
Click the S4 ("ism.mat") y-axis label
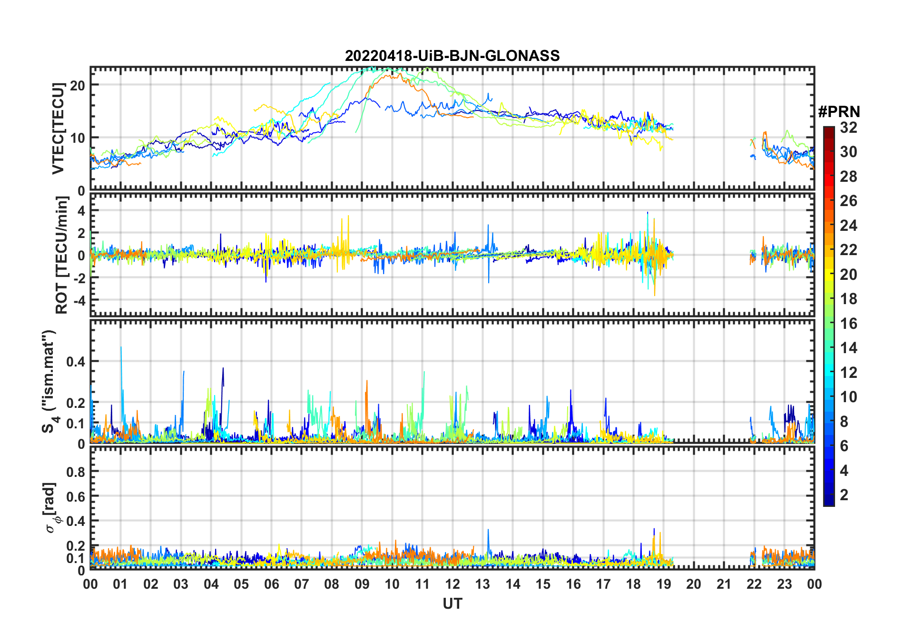tap(49, 381)
